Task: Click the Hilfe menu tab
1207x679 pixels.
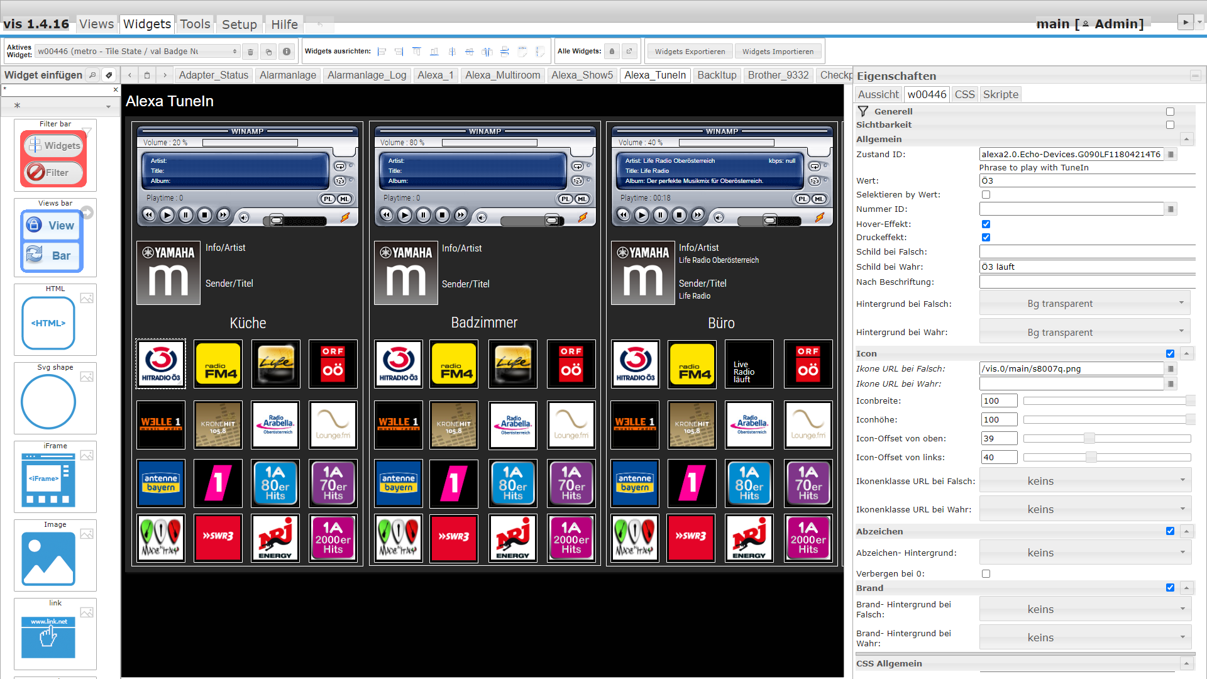Action: [284, 25]
